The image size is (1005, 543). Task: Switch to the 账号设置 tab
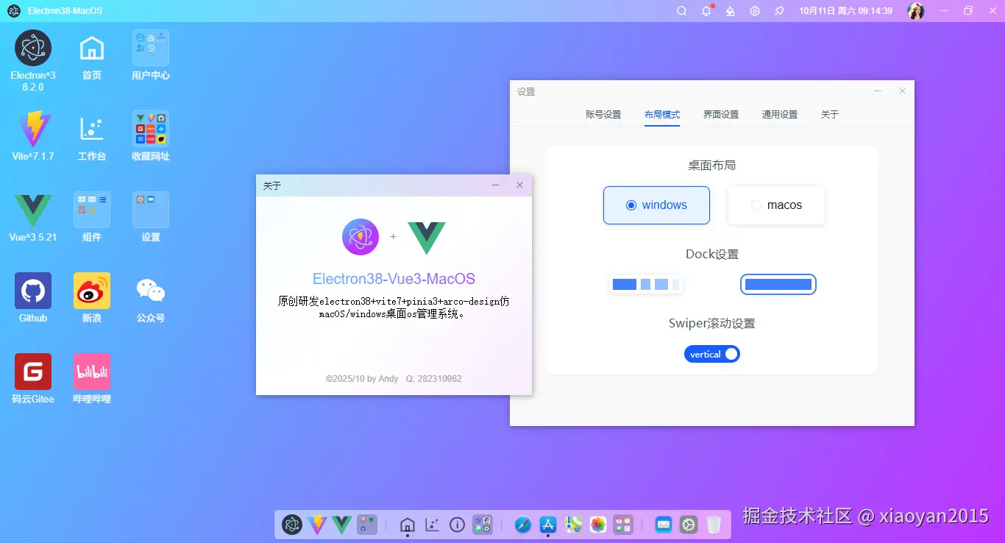click(x=603, y=114)
